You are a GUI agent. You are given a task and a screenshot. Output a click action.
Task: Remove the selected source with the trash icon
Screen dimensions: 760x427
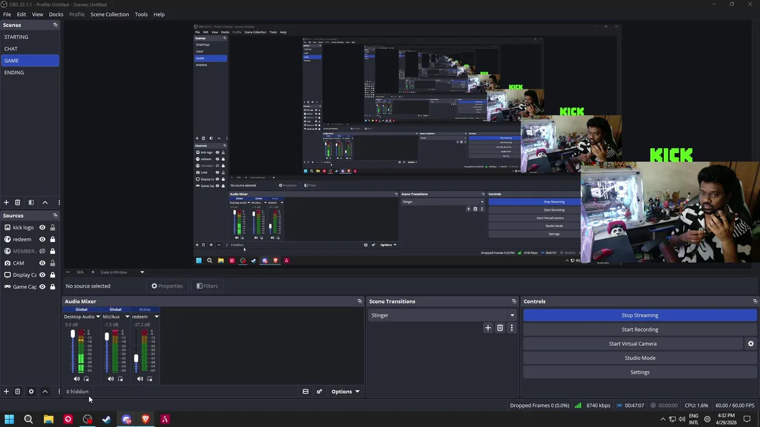pyautogui.click(x=17, y=391)
